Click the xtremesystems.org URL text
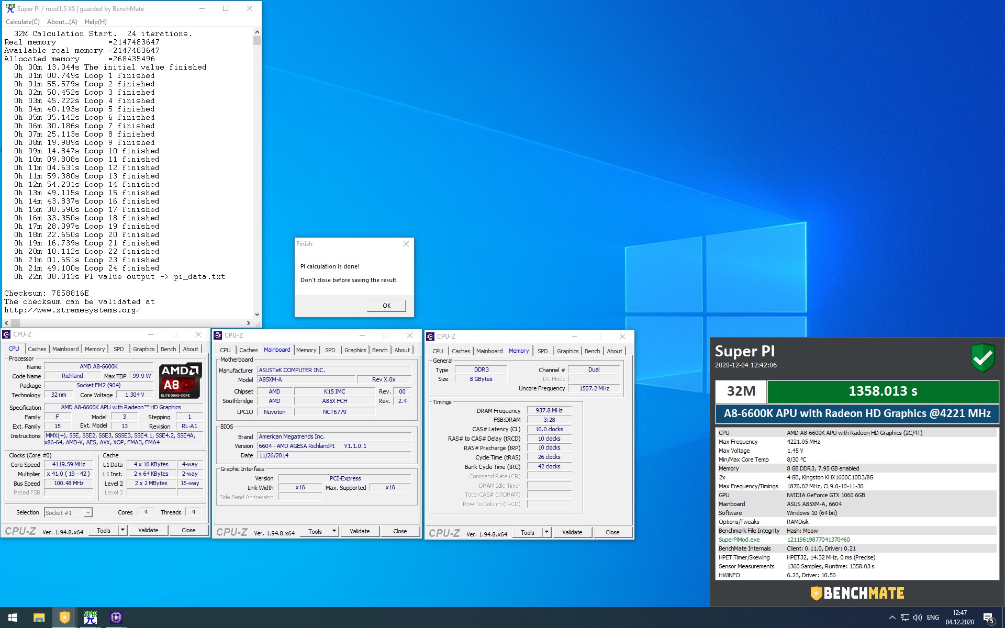 [x=73, y=310]
